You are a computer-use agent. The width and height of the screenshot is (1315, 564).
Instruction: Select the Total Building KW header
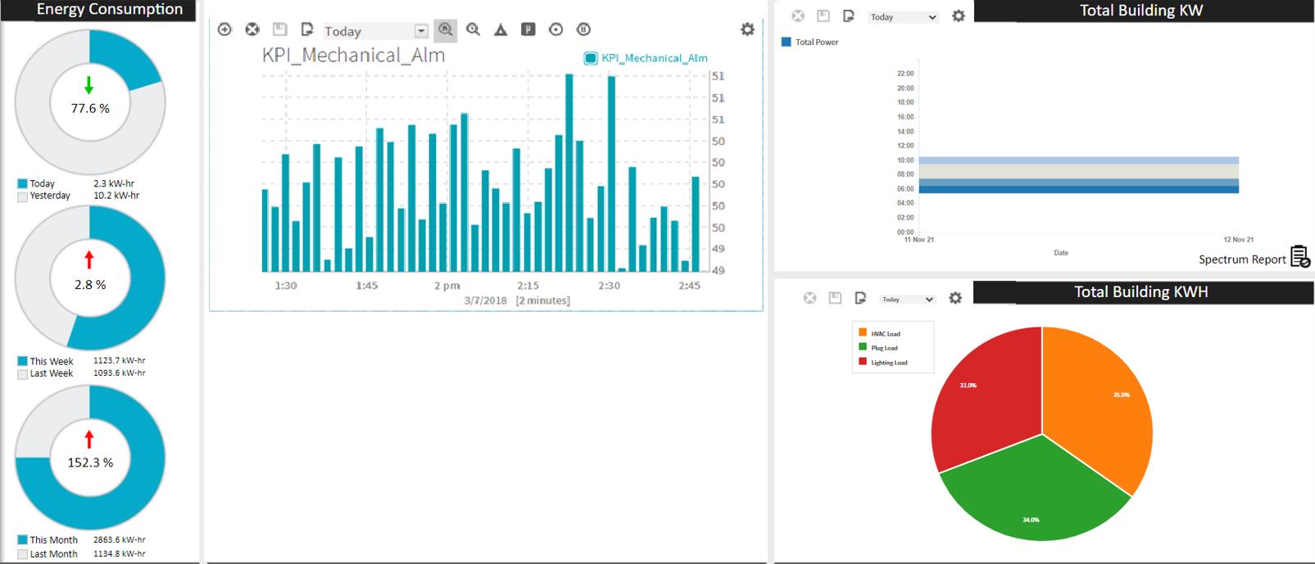[1140, 11]
